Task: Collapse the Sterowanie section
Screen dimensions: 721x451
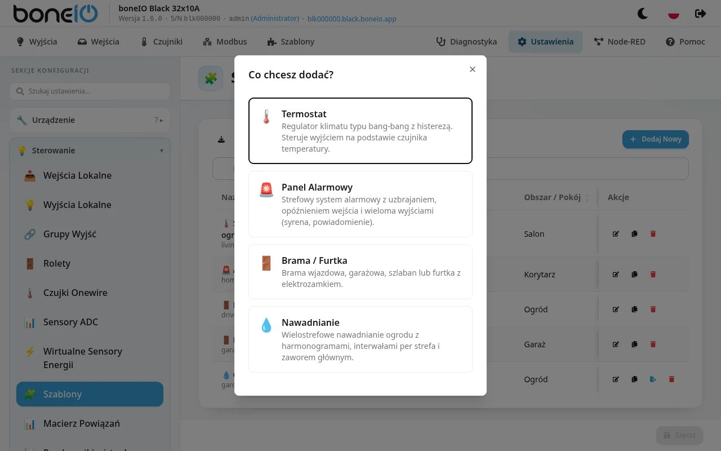Action: [x=90, y=151]
